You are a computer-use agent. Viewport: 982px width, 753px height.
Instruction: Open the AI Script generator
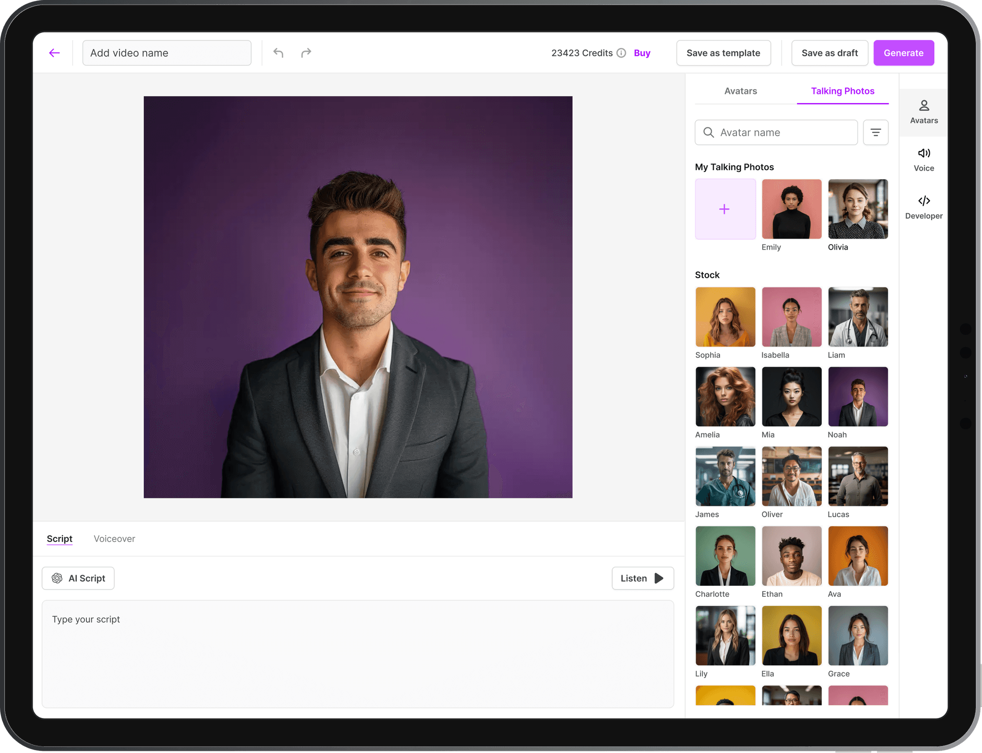[x=78, y=578]
